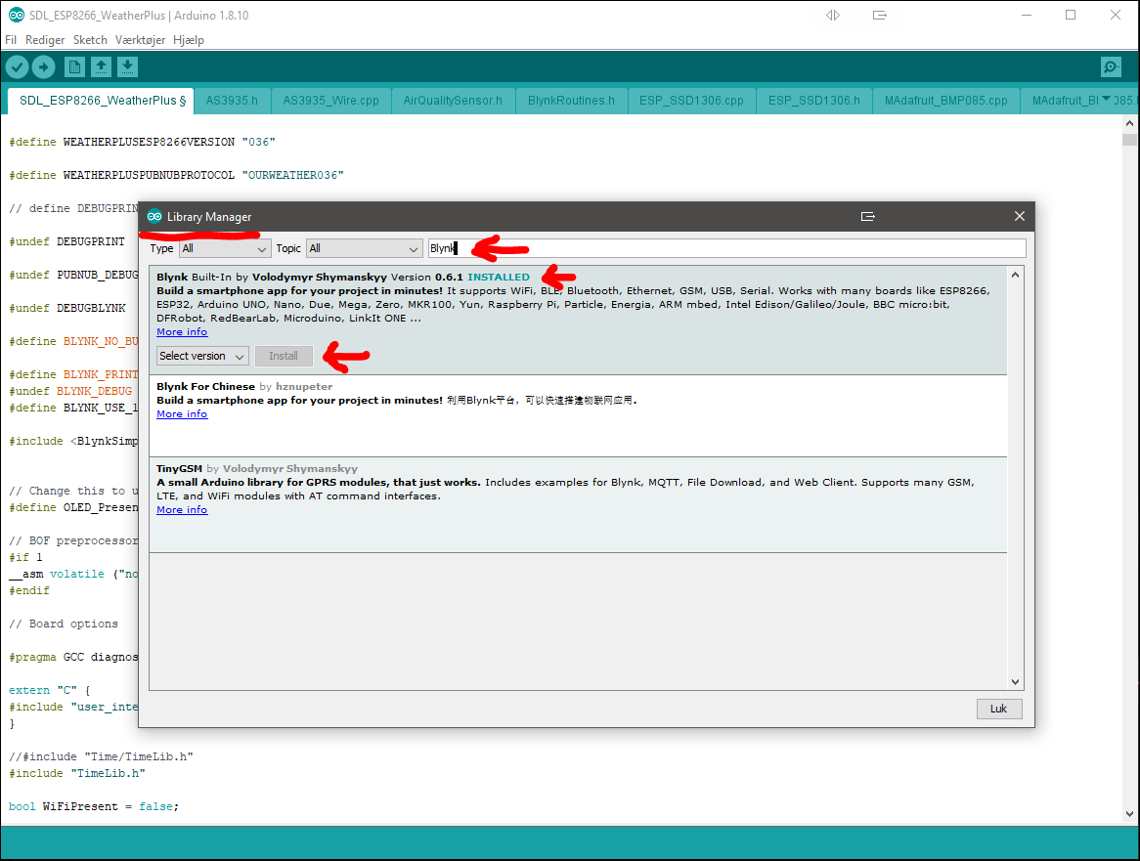
Task: Open the Rediger menu
Action: (45, 40)
